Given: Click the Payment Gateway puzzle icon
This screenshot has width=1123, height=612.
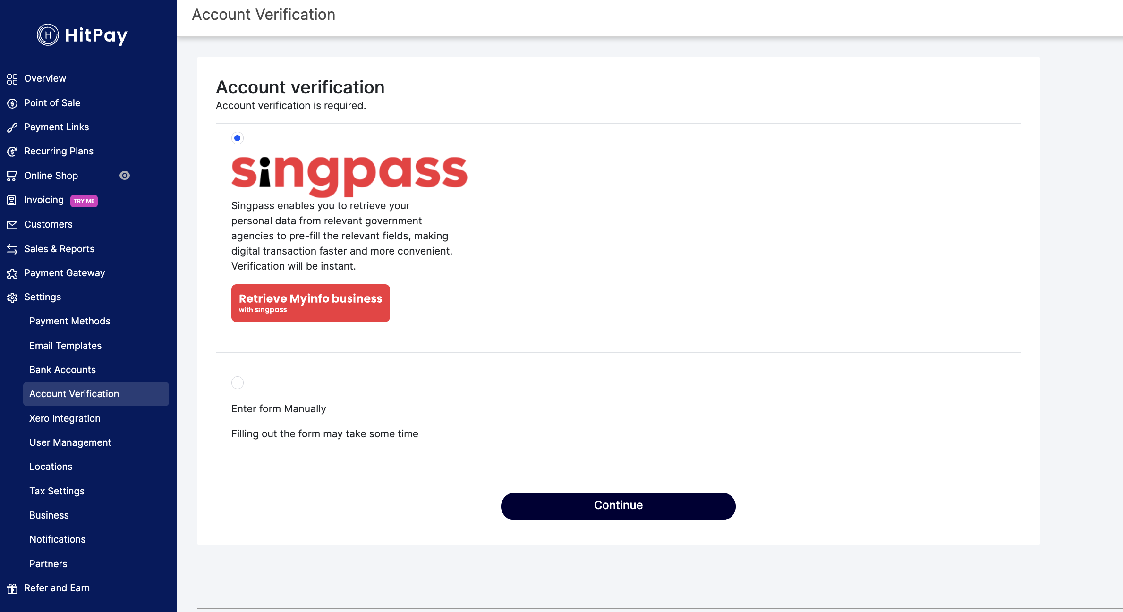Looking at the screenshot, I should pos(12,273).
